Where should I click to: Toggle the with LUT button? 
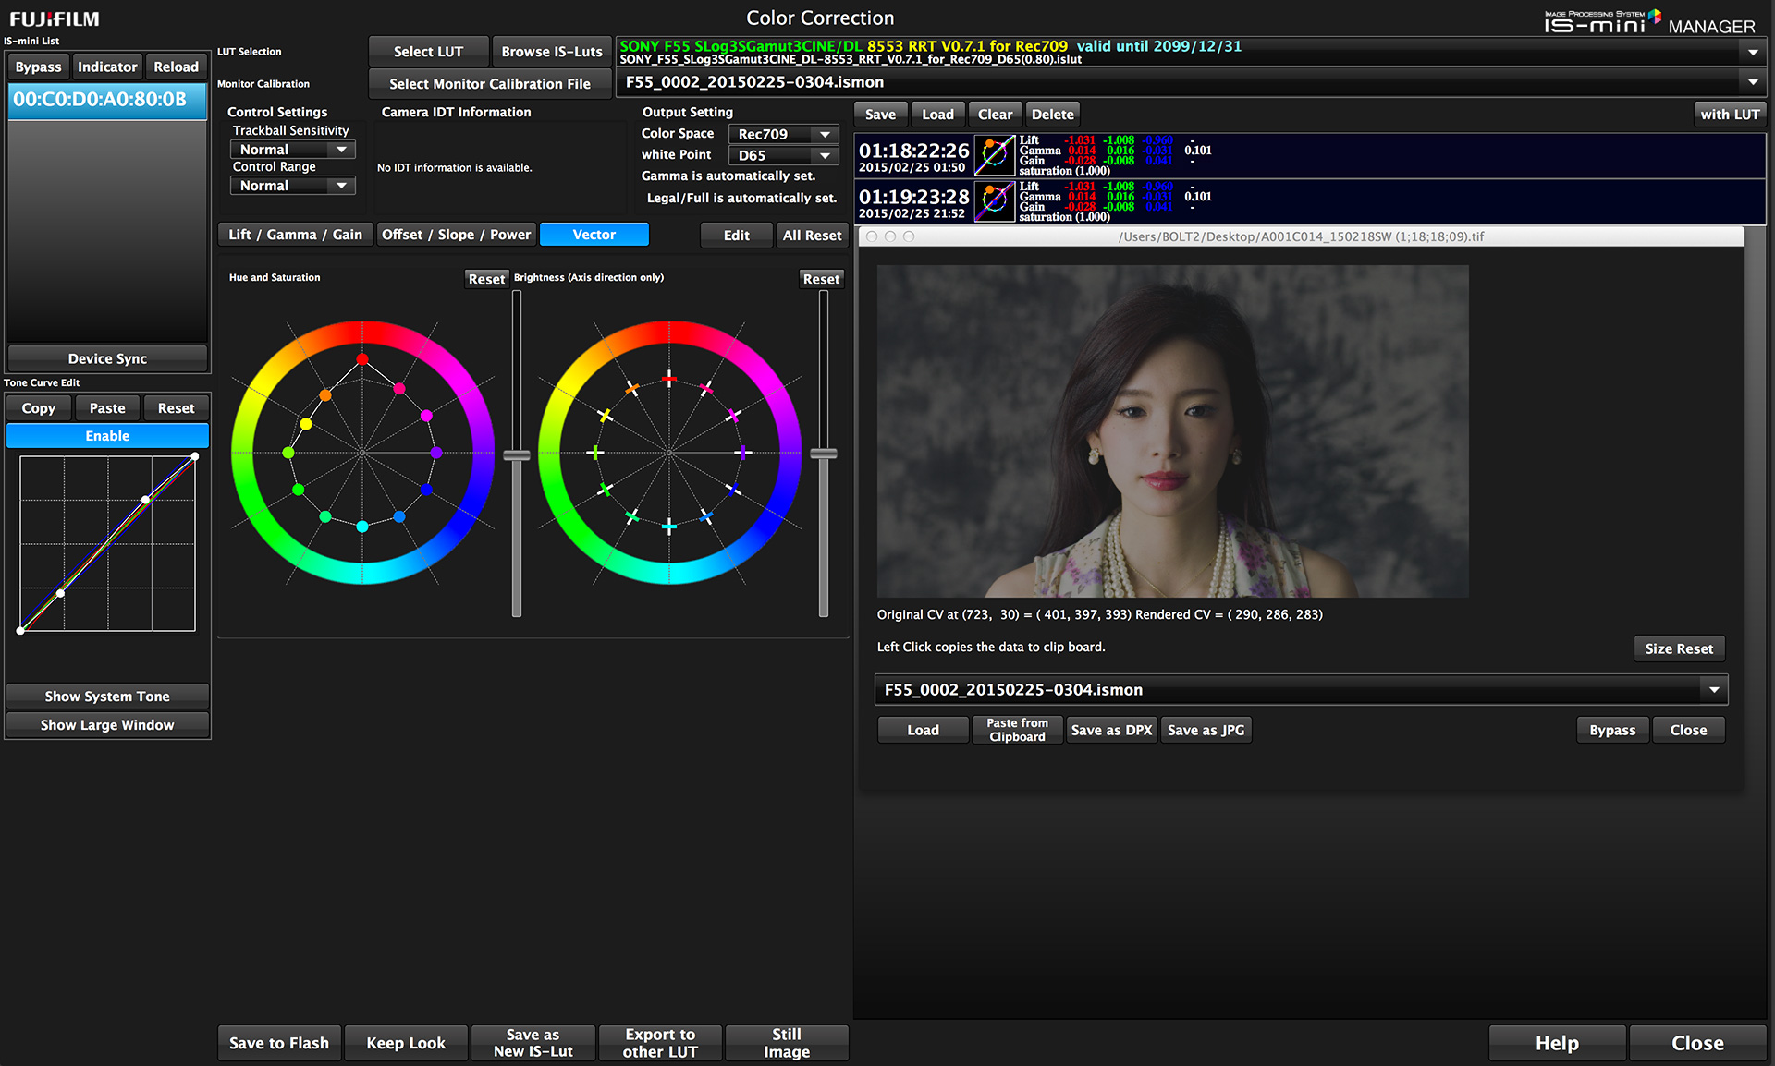pyautogui.click(x=1730, y=115)
